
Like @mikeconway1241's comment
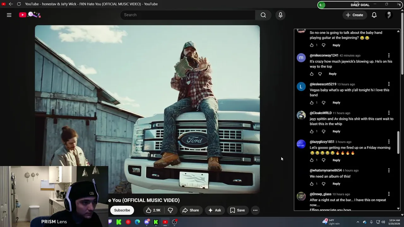pyautogui.click(x=312, y=74)
